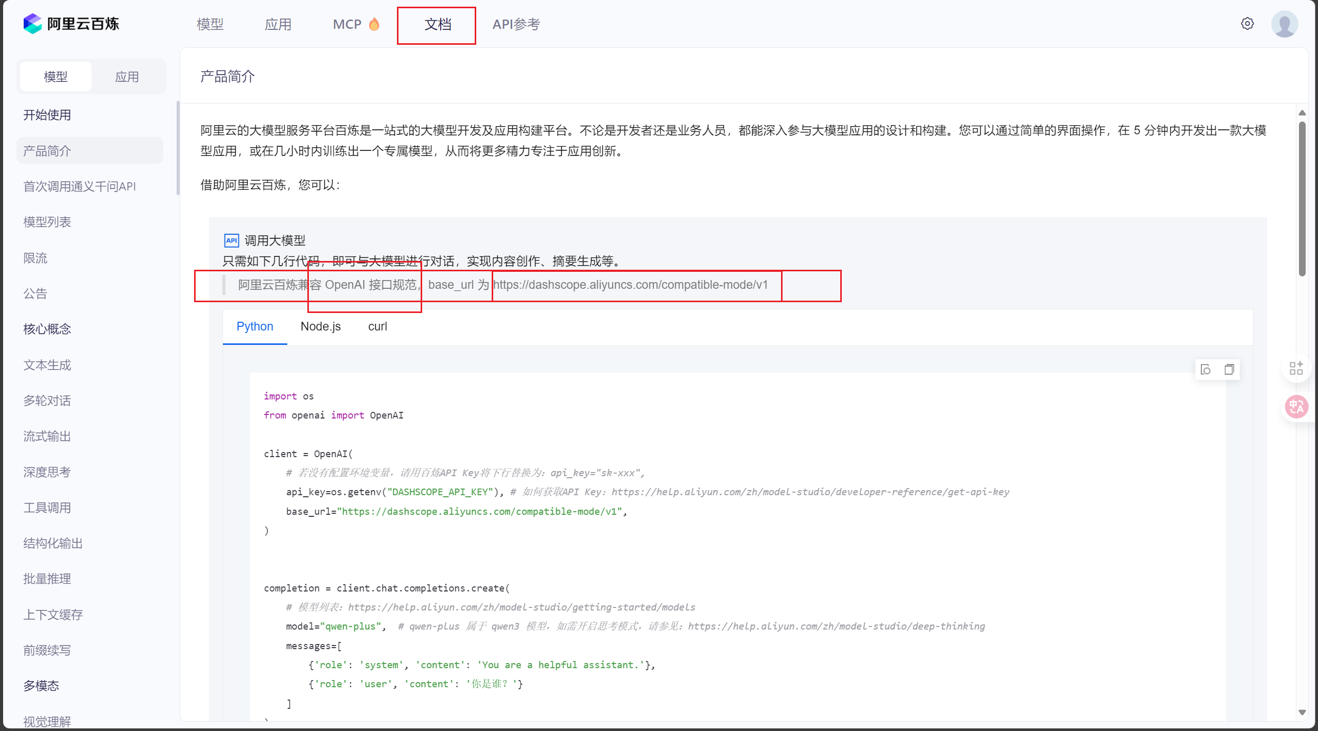Screen dimensions: 1318x731
Task: Switch the sidebar toggle to 应用
Action: click(127, 77)
